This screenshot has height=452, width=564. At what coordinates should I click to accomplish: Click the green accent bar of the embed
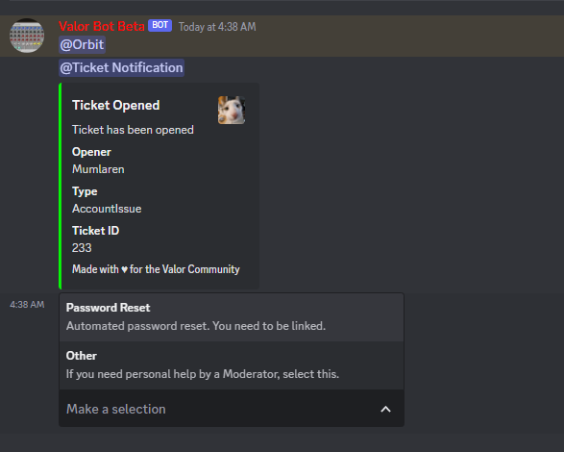pyautogui.click(x=61, y=186)
